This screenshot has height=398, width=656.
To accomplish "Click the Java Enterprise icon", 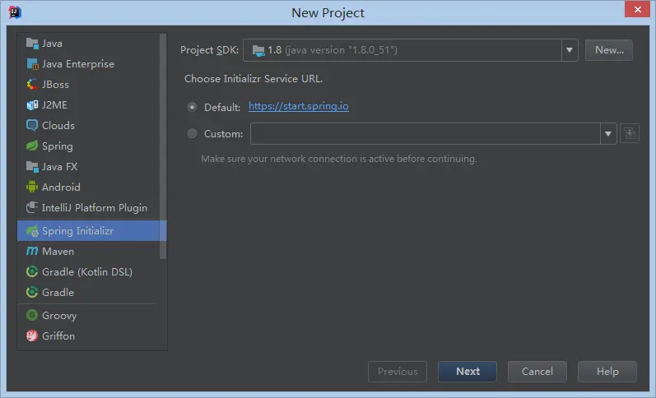I will pos(32,63).
